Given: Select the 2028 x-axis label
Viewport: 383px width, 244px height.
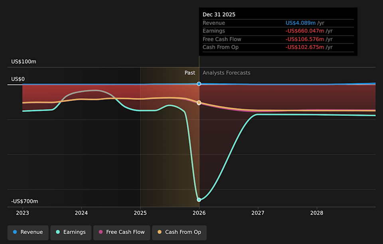Looking at the screenshot, I should (x=317, y=213).
